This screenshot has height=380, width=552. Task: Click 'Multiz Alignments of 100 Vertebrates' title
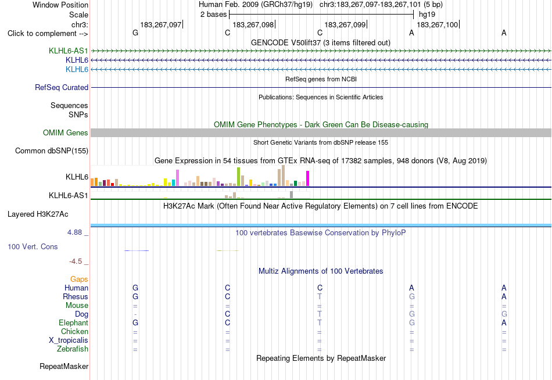tap(321, 271)
